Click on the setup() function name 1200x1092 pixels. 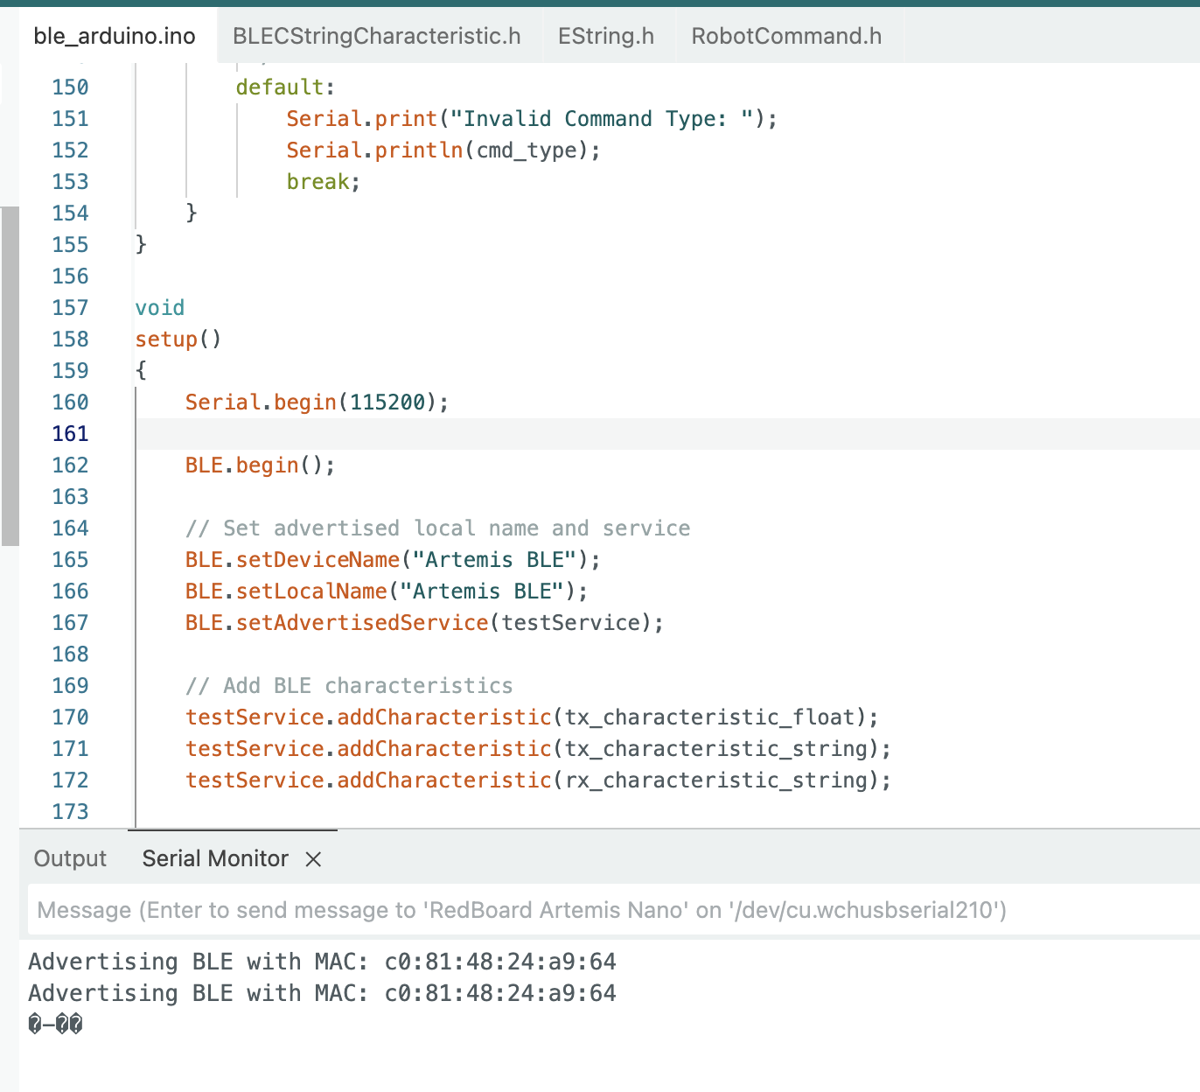pos(167,339)
